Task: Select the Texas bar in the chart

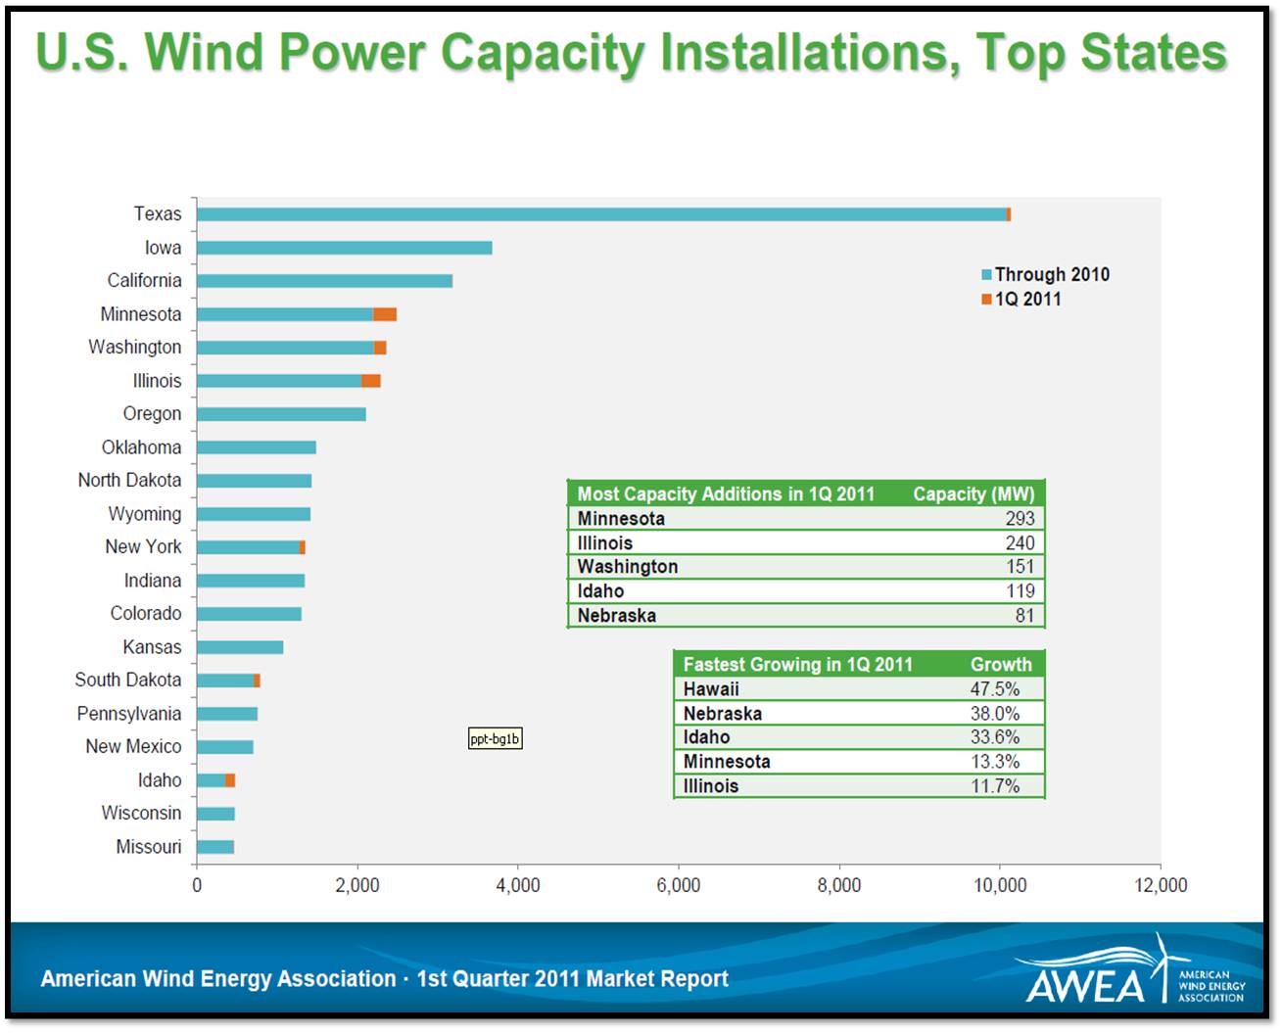Action: click(x=601, y=214)
